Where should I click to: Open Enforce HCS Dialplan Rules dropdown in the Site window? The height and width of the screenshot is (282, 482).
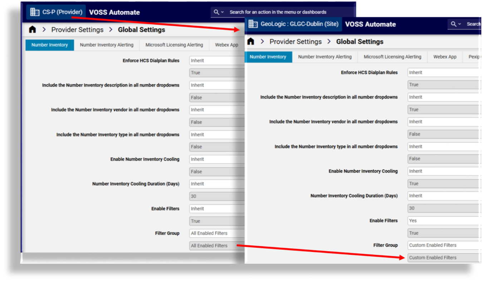pyautogui.click(x=443, y=73)
